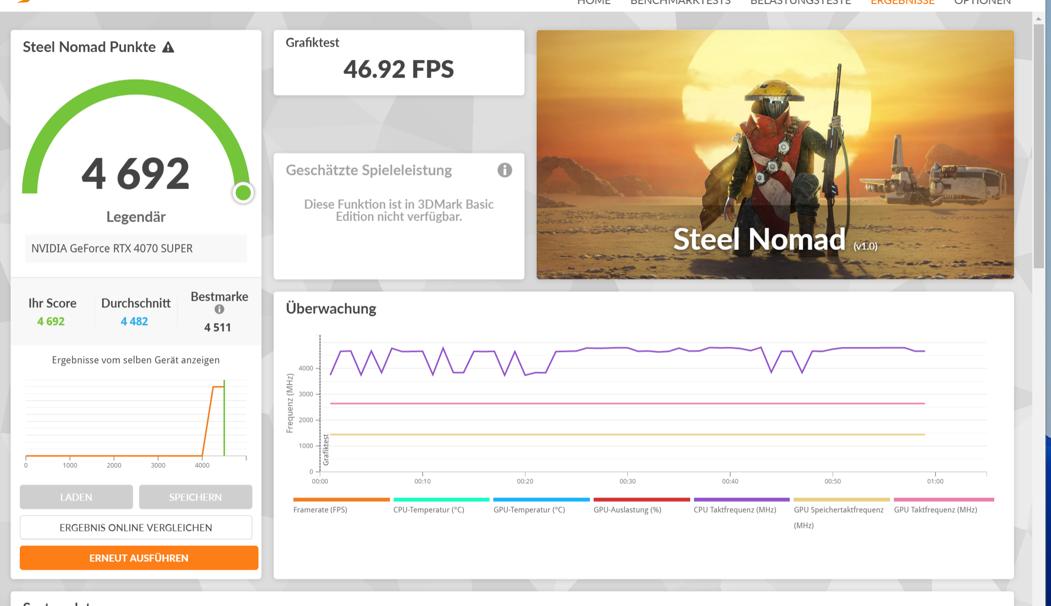This screenshot has width=1051, height=606.
Task: Open the ERGEBNISSE tab
Action: pos(903,3)
